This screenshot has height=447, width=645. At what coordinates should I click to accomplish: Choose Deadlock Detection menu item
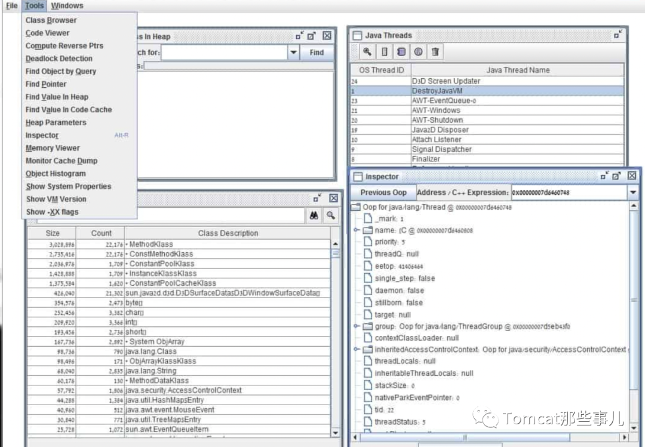point(59,59)
